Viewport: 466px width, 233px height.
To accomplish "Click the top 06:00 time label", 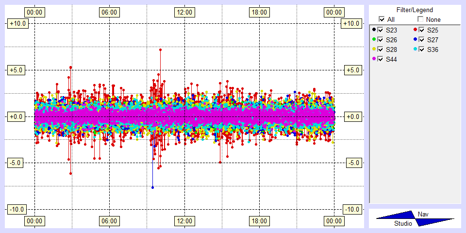I will [x=109, y=12].
